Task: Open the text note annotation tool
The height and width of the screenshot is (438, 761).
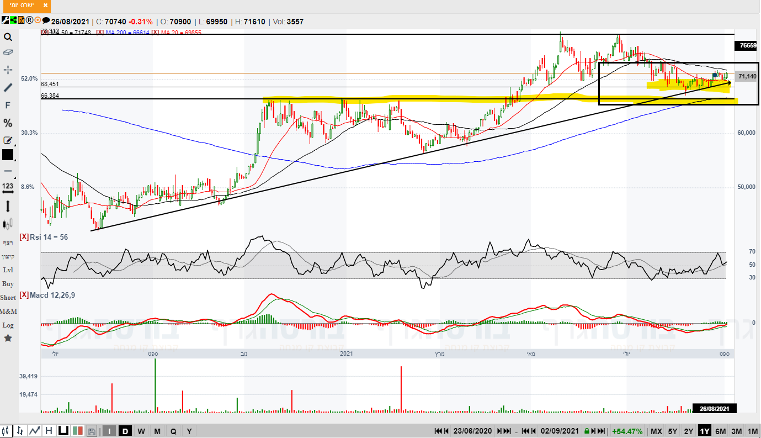Action: click(8, 140)
